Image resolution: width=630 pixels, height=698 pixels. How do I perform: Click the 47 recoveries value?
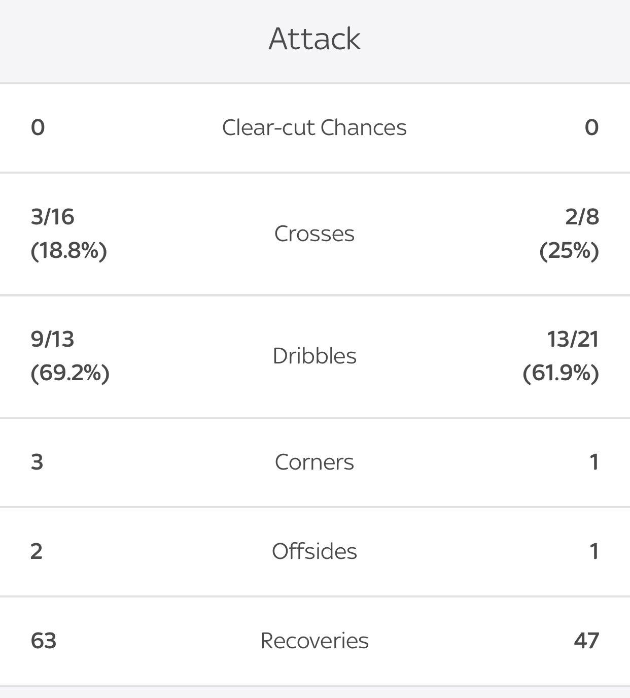(x=586, y=641)
